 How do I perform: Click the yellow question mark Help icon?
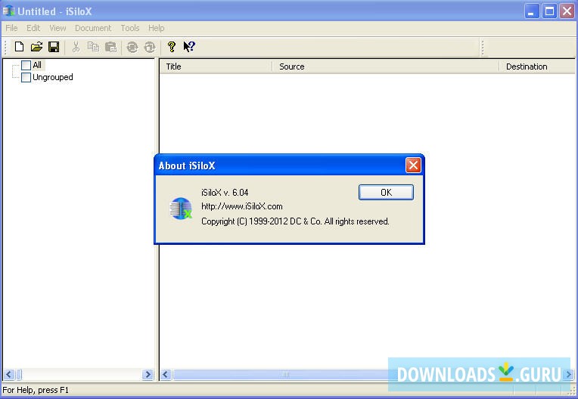coord(172,47)
